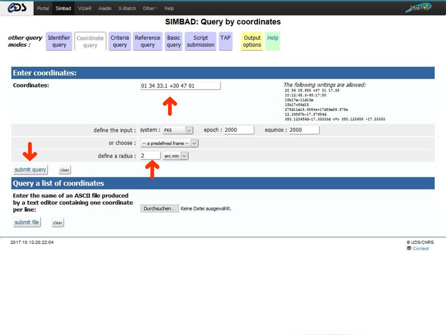Switch to Reference query mode
446x335 pixels.
pyautogui.click(x=148, y=41)
